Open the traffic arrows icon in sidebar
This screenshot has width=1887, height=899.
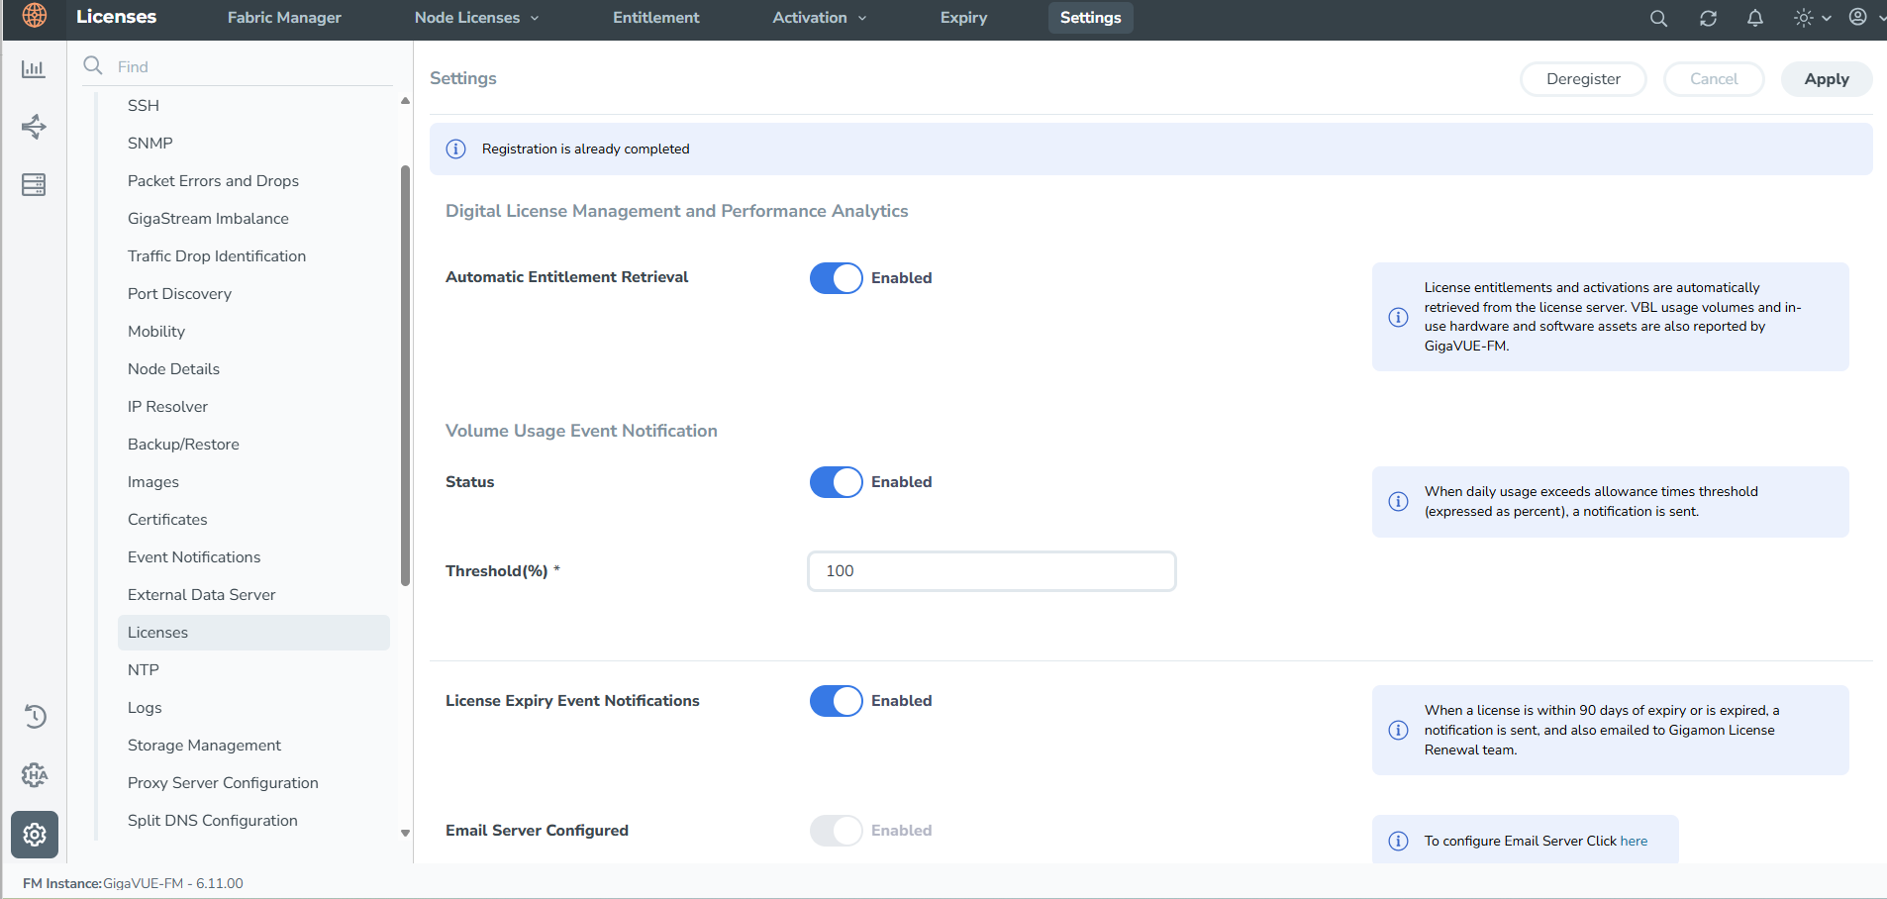click(x=34, y=127)
